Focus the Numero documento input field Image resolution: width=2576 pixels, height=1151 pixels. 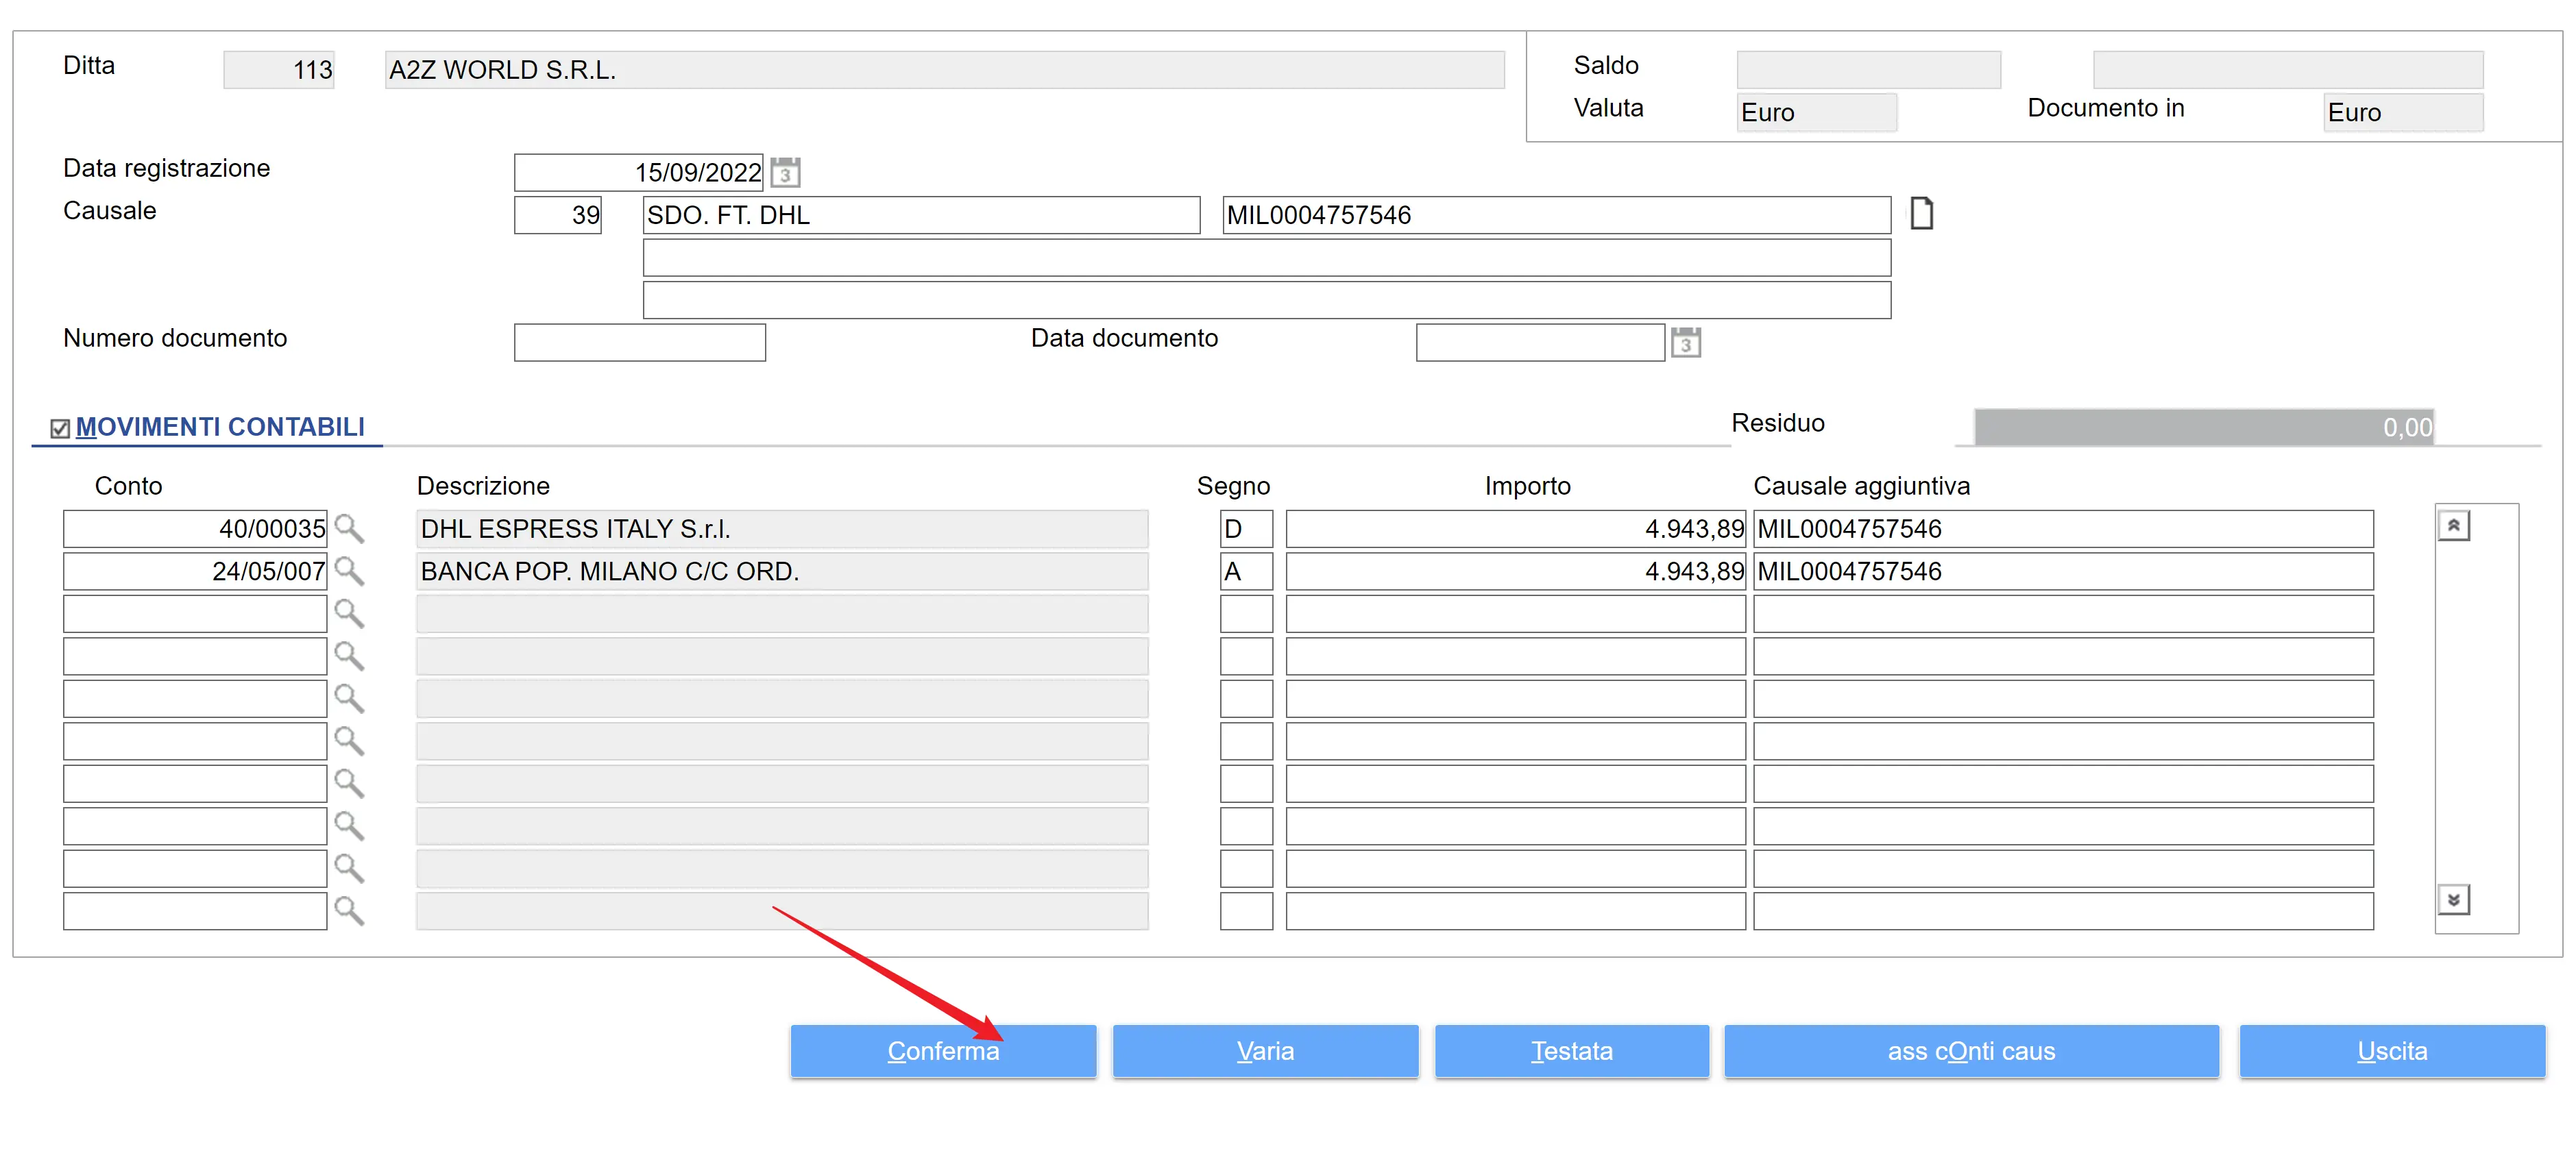coord(640,343)
